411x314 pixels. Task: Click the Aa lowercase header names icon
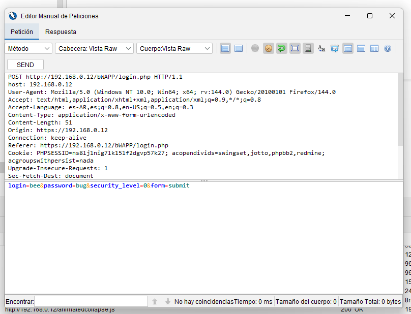click(x=321, y=49)
